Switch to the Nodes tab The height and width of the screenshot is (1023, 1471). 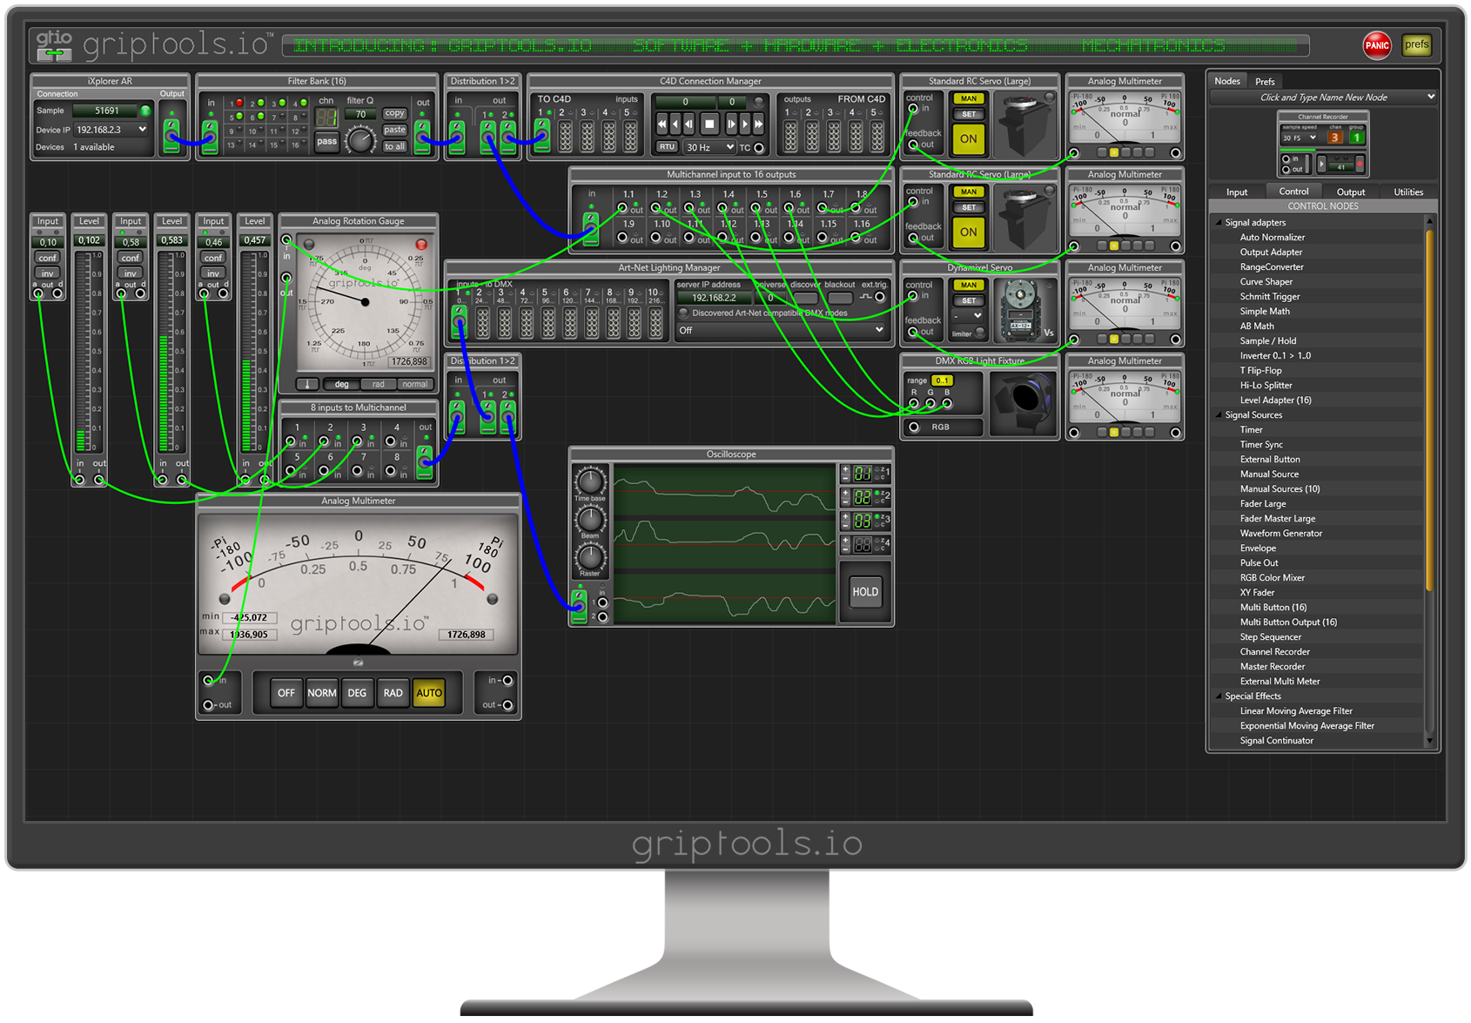click(x=1227, y=81)
